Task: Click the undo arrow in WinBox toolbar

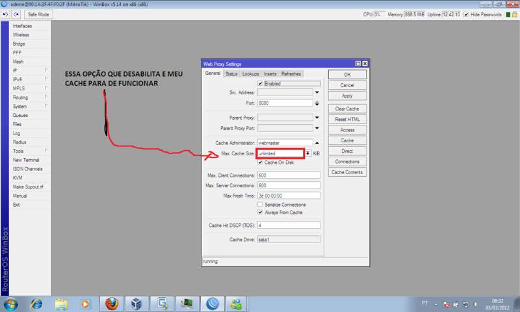Action: click(x=5, y=14)
